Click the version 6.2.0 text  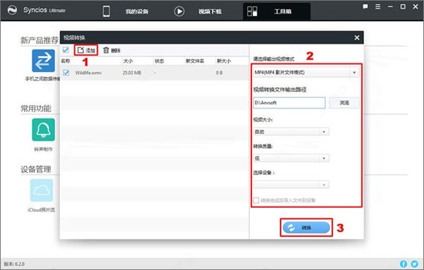pos(14,264)
